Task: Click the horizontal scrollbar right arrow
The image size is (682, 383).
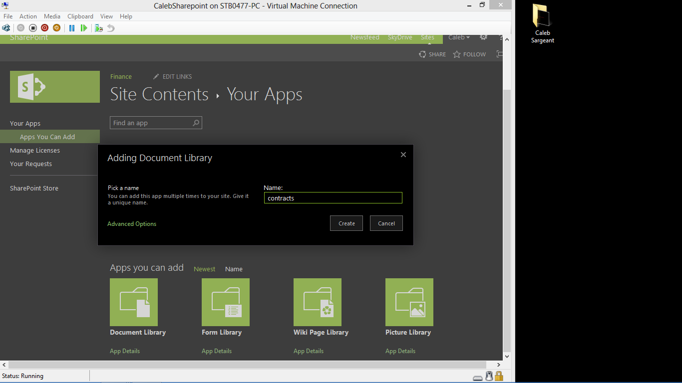Action: click(x=499, y=366)
